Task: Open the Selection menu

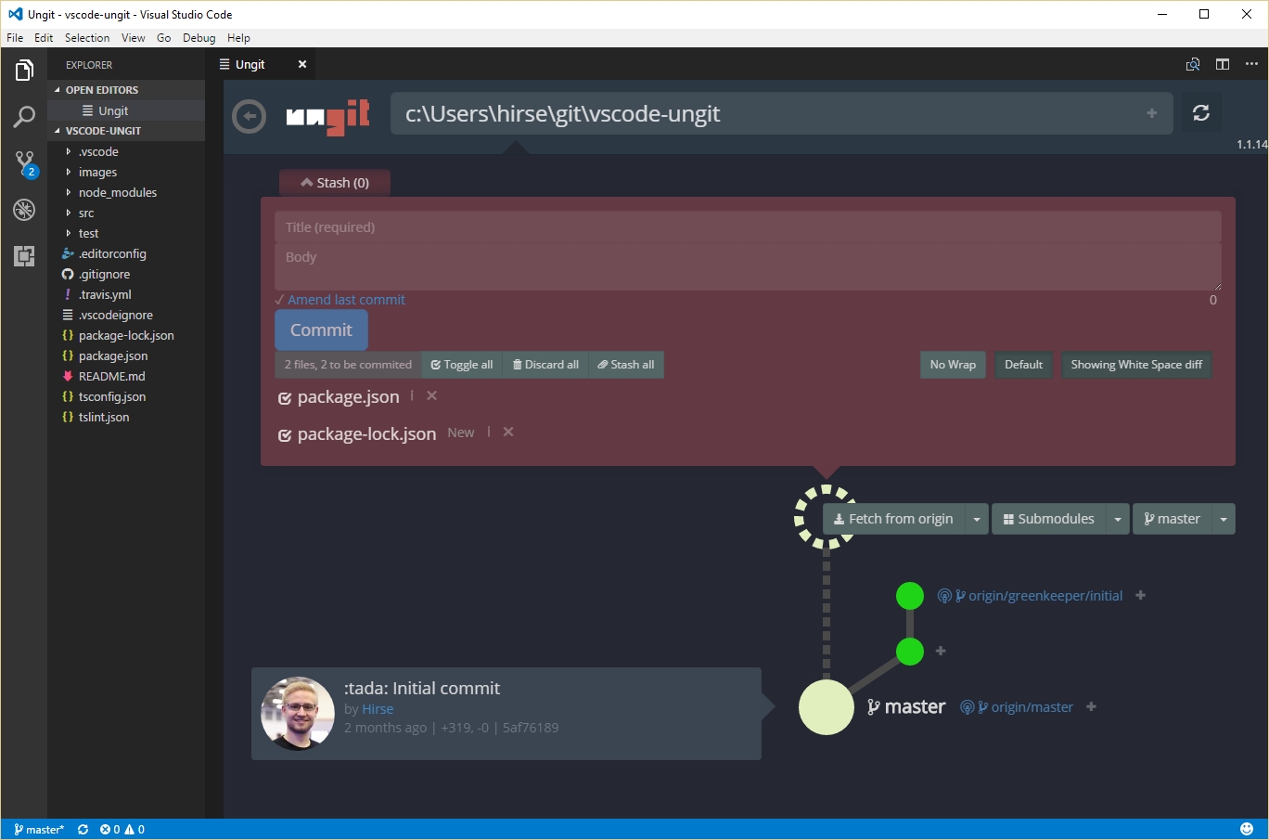Action: tap(87, 38)
